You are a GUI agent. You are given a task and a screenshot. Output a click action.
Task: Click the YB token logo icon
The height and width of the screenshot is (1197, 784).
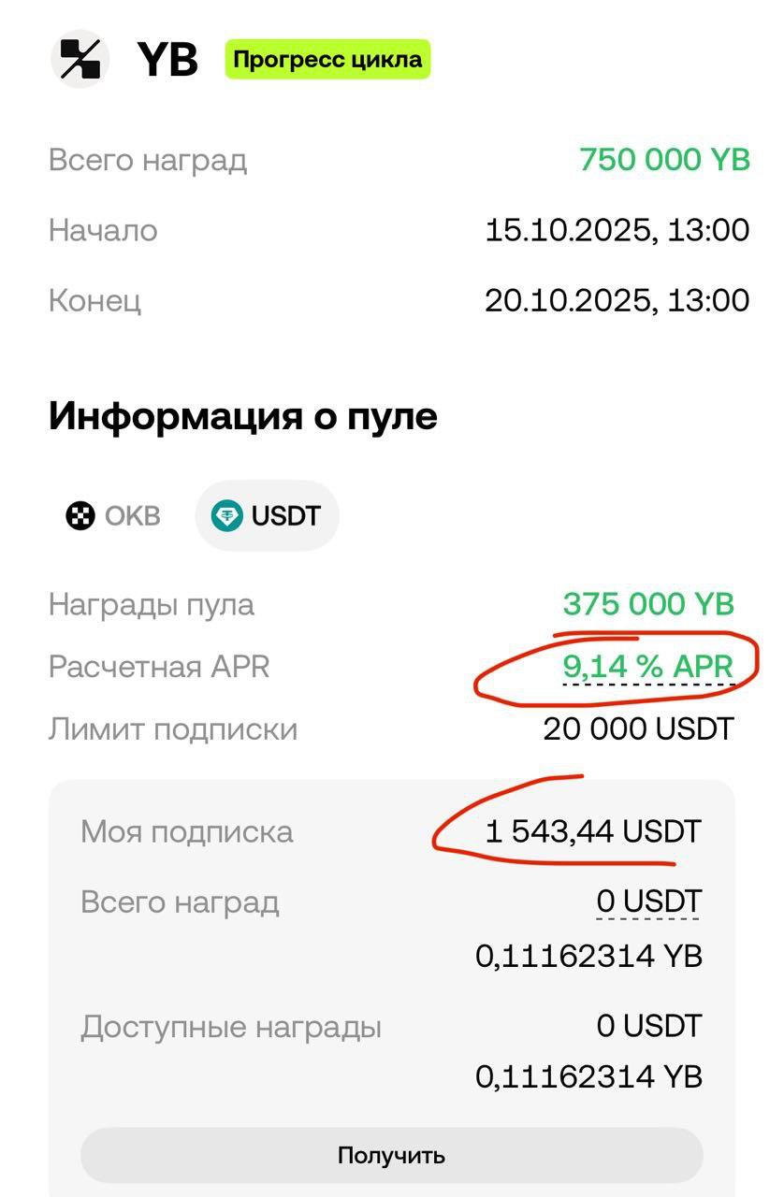point(80,59)
